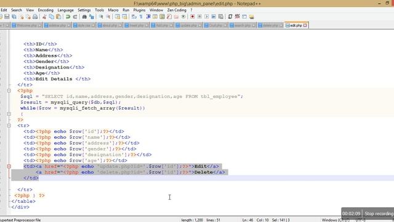394x222 pixels.
Task: Toggle show all characters pilcrow icon
Action: [141, 17]
